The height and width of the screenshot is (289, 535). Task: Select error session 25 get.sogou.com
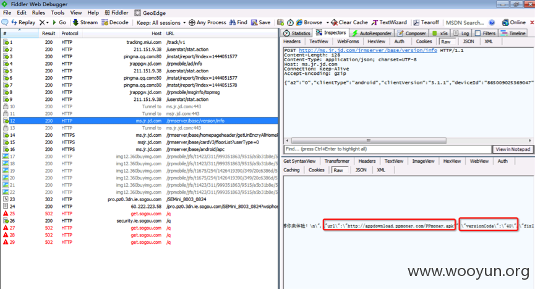tap(139, 214)
